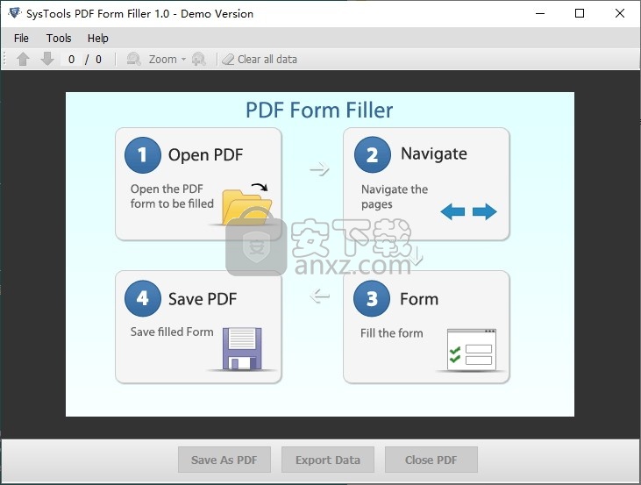Click the eraser icon for Clear all data
Viewport: 641px width, 485px height.
[228, 60]
